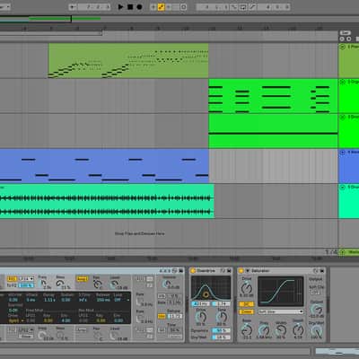
Task: Toggle the Follow playback button
Action: 73,6
